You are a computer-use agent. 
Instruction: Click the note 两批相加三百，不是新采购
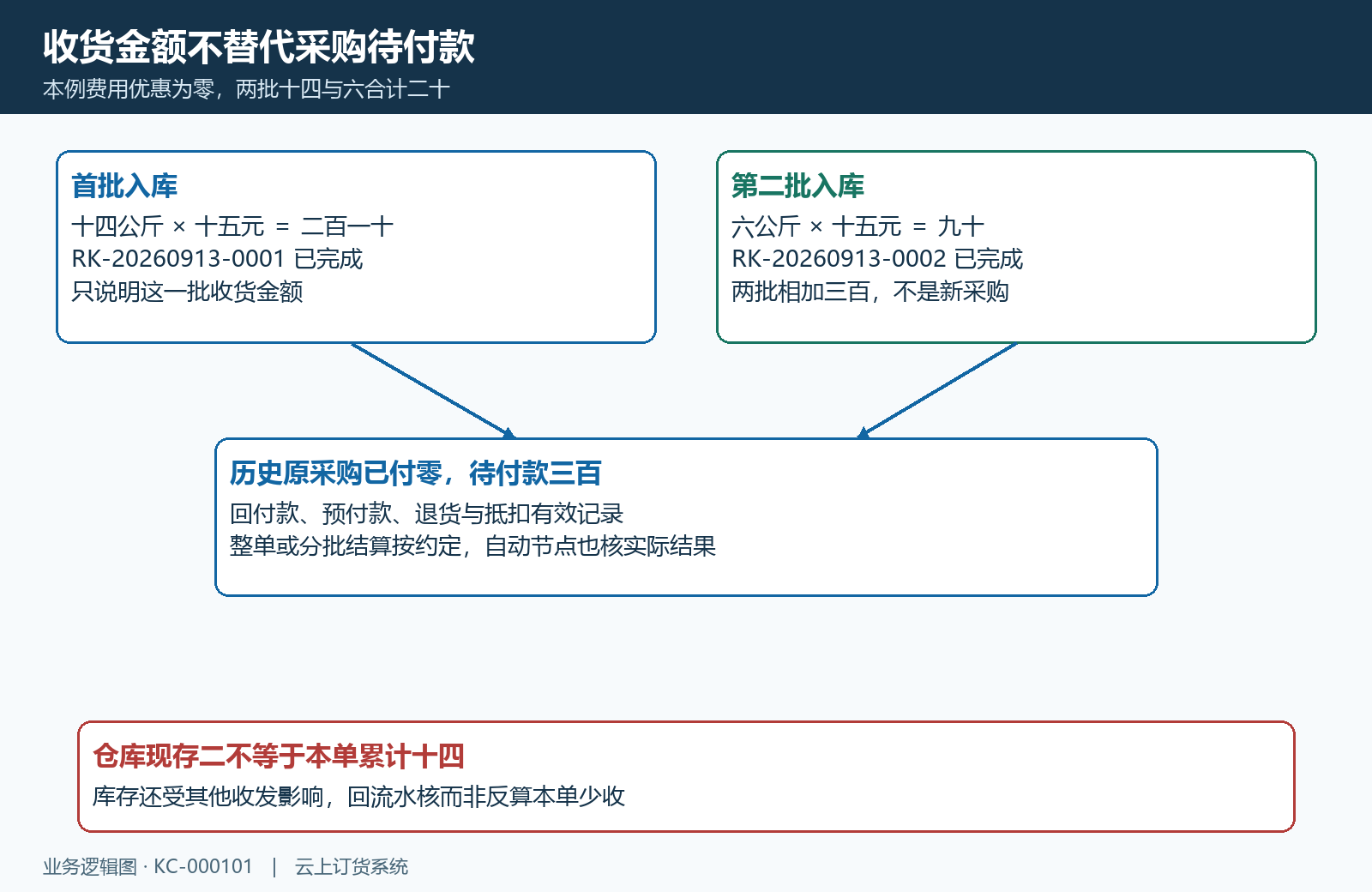click(870, 292)
